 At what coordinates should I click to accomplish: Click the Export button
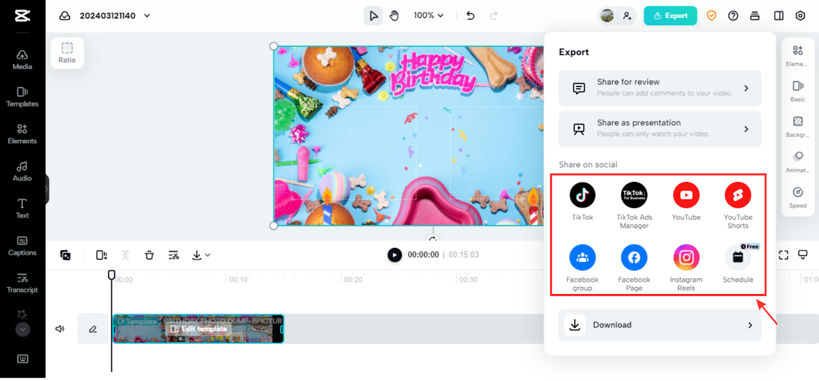tap(670, 16)
